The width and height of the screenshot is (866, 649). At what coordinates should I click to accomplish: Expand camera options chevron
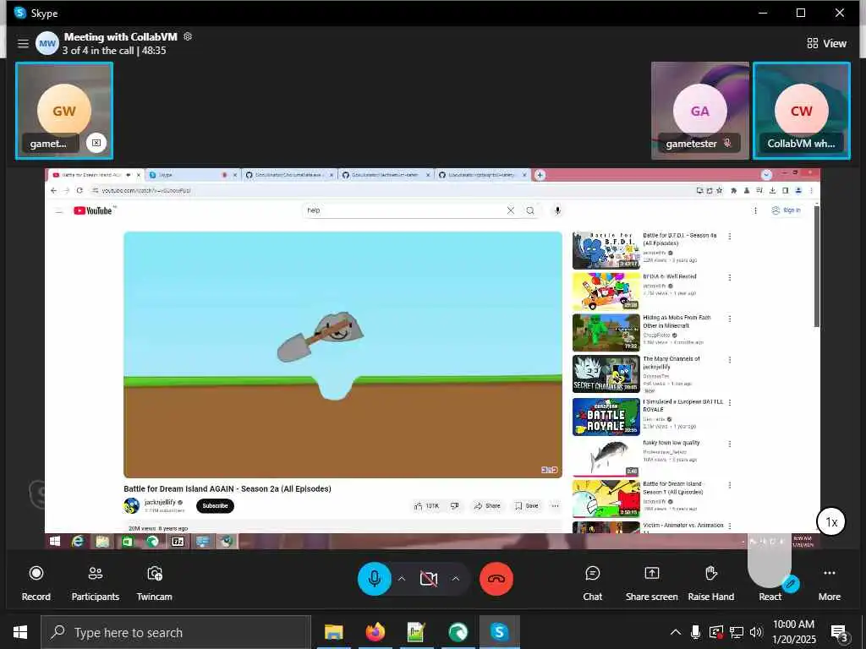pos(456,578)
